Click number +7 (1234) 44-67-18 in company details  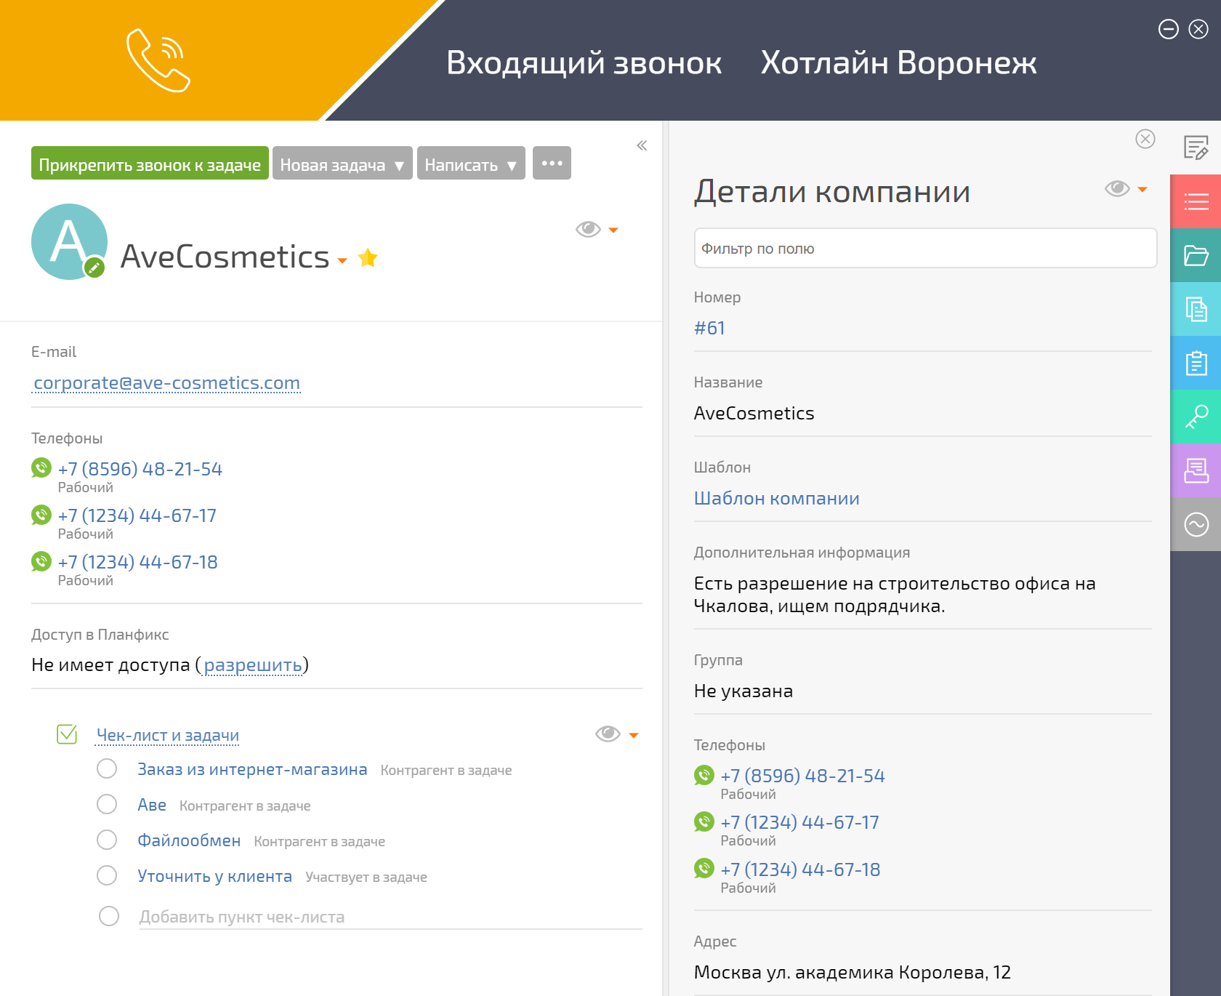coord(801,870)
